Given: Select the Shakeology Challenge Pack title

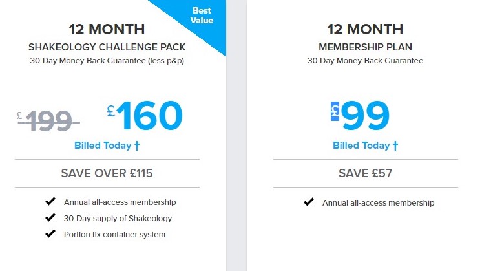Looking at the screenshot, I should tap(107, 47).
